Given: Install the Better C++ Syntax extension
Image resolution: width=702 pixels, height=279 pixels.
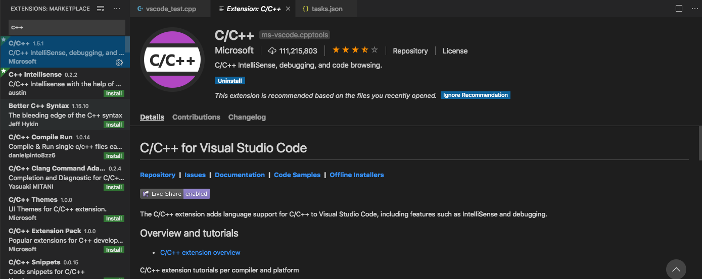Looking at the screenshot, I should pyautogui.click(x=114, y=125).
